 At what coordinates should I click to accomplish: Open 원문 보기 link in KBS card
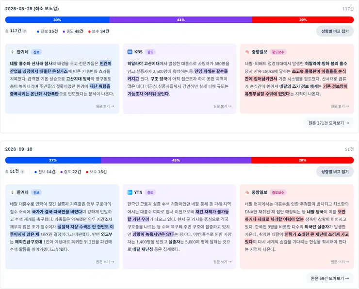(x=222, y=106)
